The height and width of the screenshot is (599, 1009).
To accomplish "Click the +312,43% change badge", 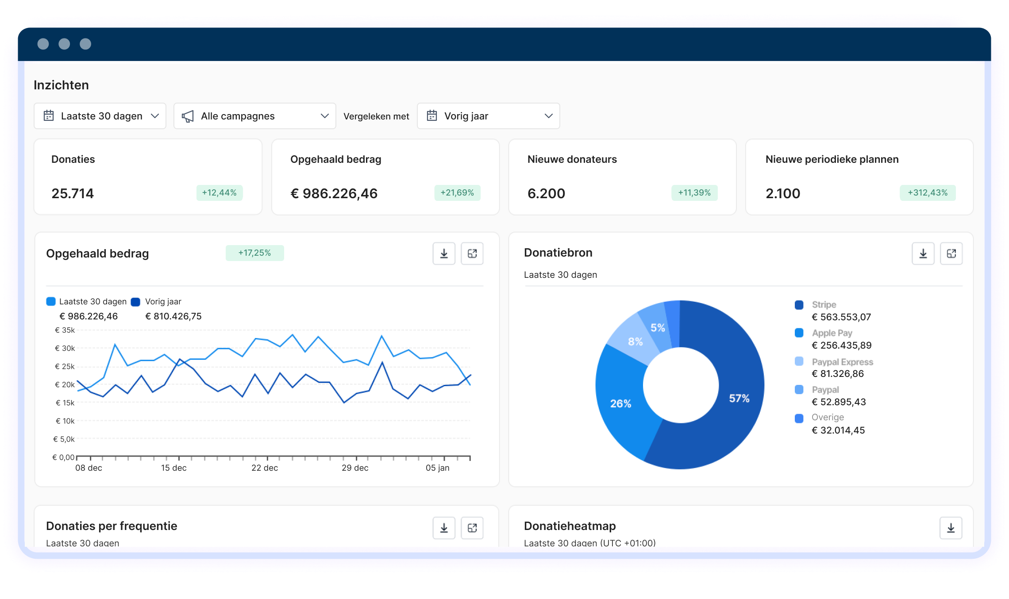I will pyautogui.click(x=928, y=193).
